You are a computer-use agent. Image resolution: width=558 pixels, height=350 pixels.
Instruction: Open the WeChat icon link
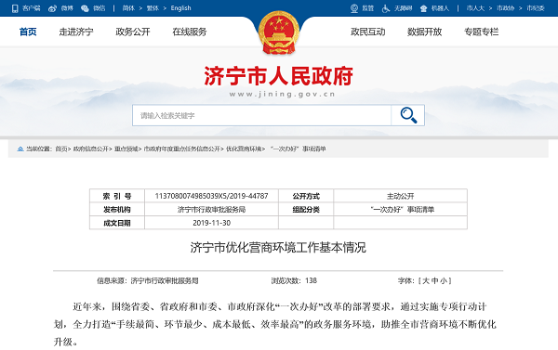pos(85,8)
